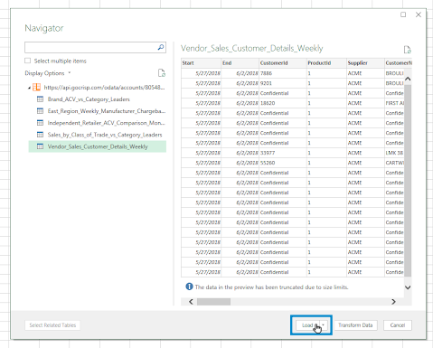This screenshot has width=433, height=348.
Task: Click the vertical scrollbar thumb in preview
Action: (408, 180)
